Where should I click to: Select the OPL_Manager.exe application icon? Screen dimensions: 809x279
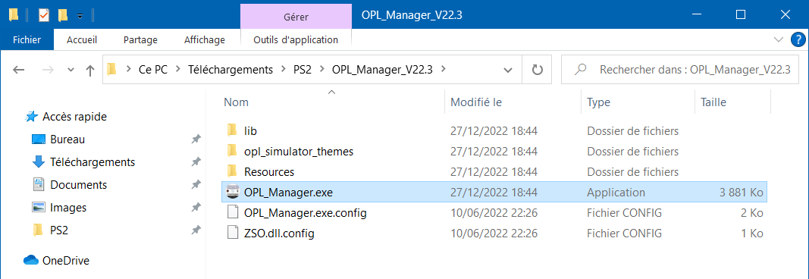233,193
